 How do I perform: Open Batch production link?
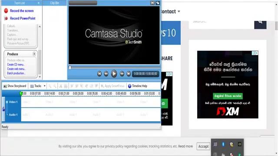click(x=16, y=73)
